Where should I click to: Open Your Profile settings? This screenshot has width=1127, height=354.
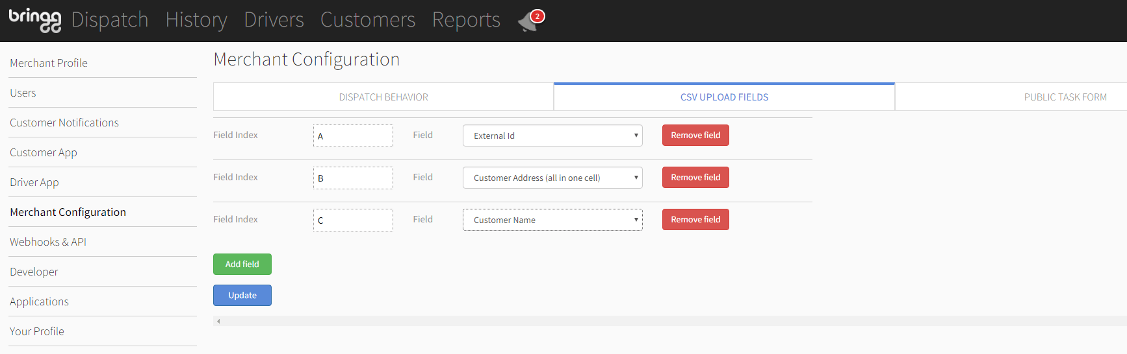(37, 331)
